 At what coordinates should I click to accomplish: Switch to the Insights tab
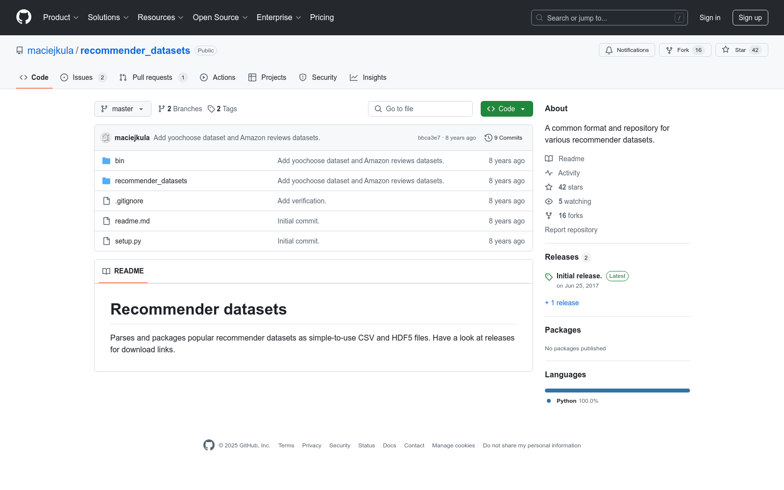(x=368, y=77)
